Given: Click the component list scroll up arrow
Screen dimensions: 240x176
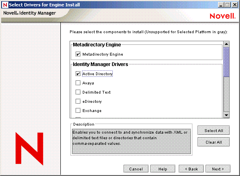Looking at the screenshot, I should (226, 44).
